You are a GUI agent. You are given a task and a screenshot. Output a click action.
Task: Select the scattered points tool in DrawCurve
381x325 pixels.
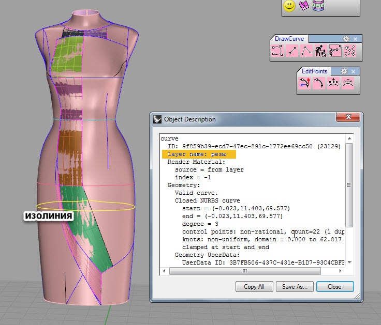350,51
